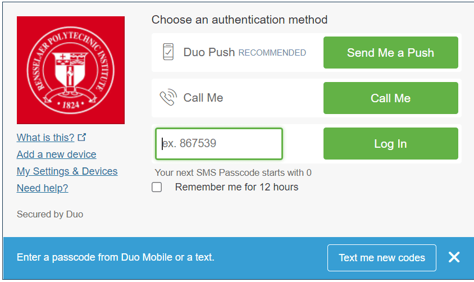Dismiss the blue passcode banner with the X
This screenshot has width=474, height=282.
pos(454,257)
